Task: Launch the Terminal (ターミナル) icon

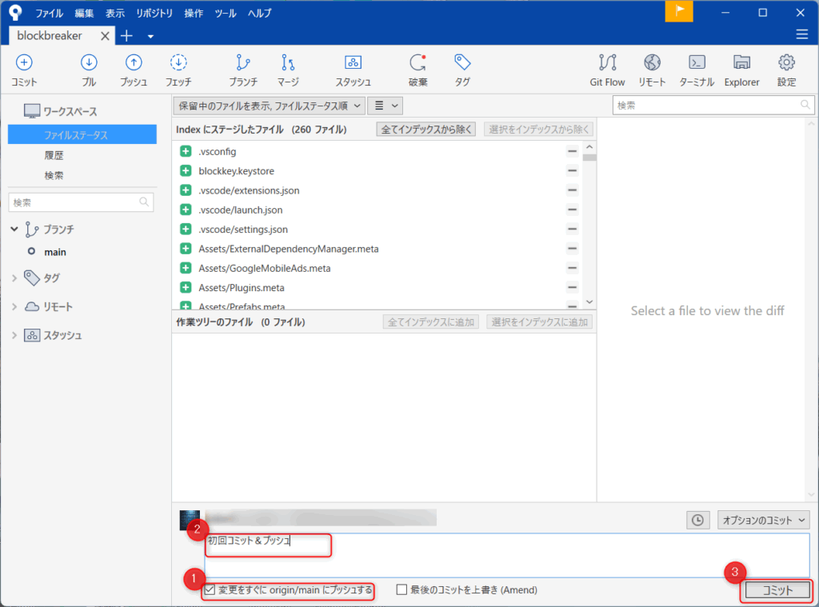Action: [697, 64]
